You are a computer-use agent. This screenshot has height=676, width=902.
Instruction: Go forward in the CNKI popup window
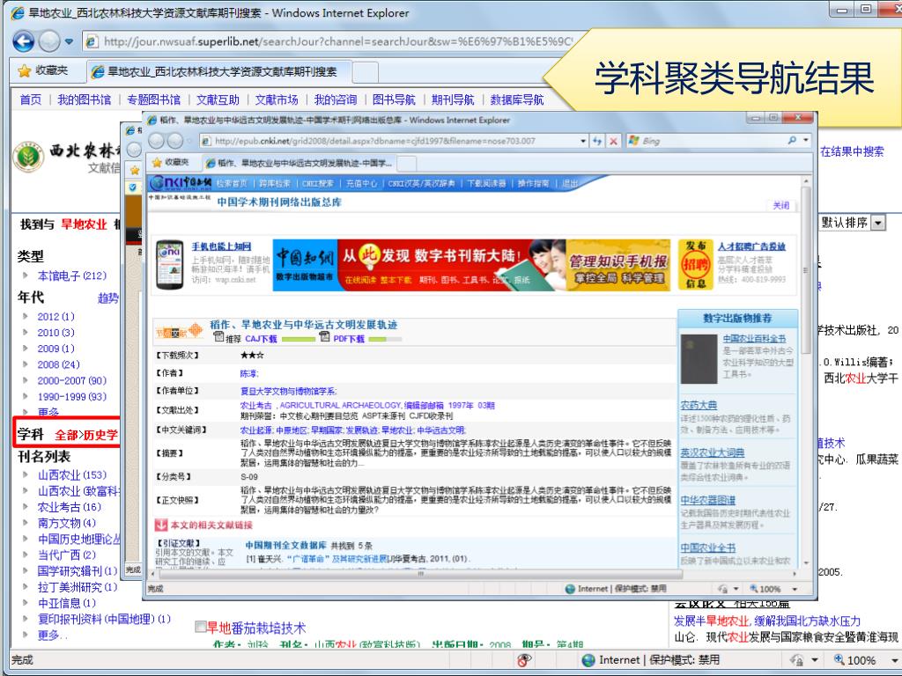tap(175, 141)
